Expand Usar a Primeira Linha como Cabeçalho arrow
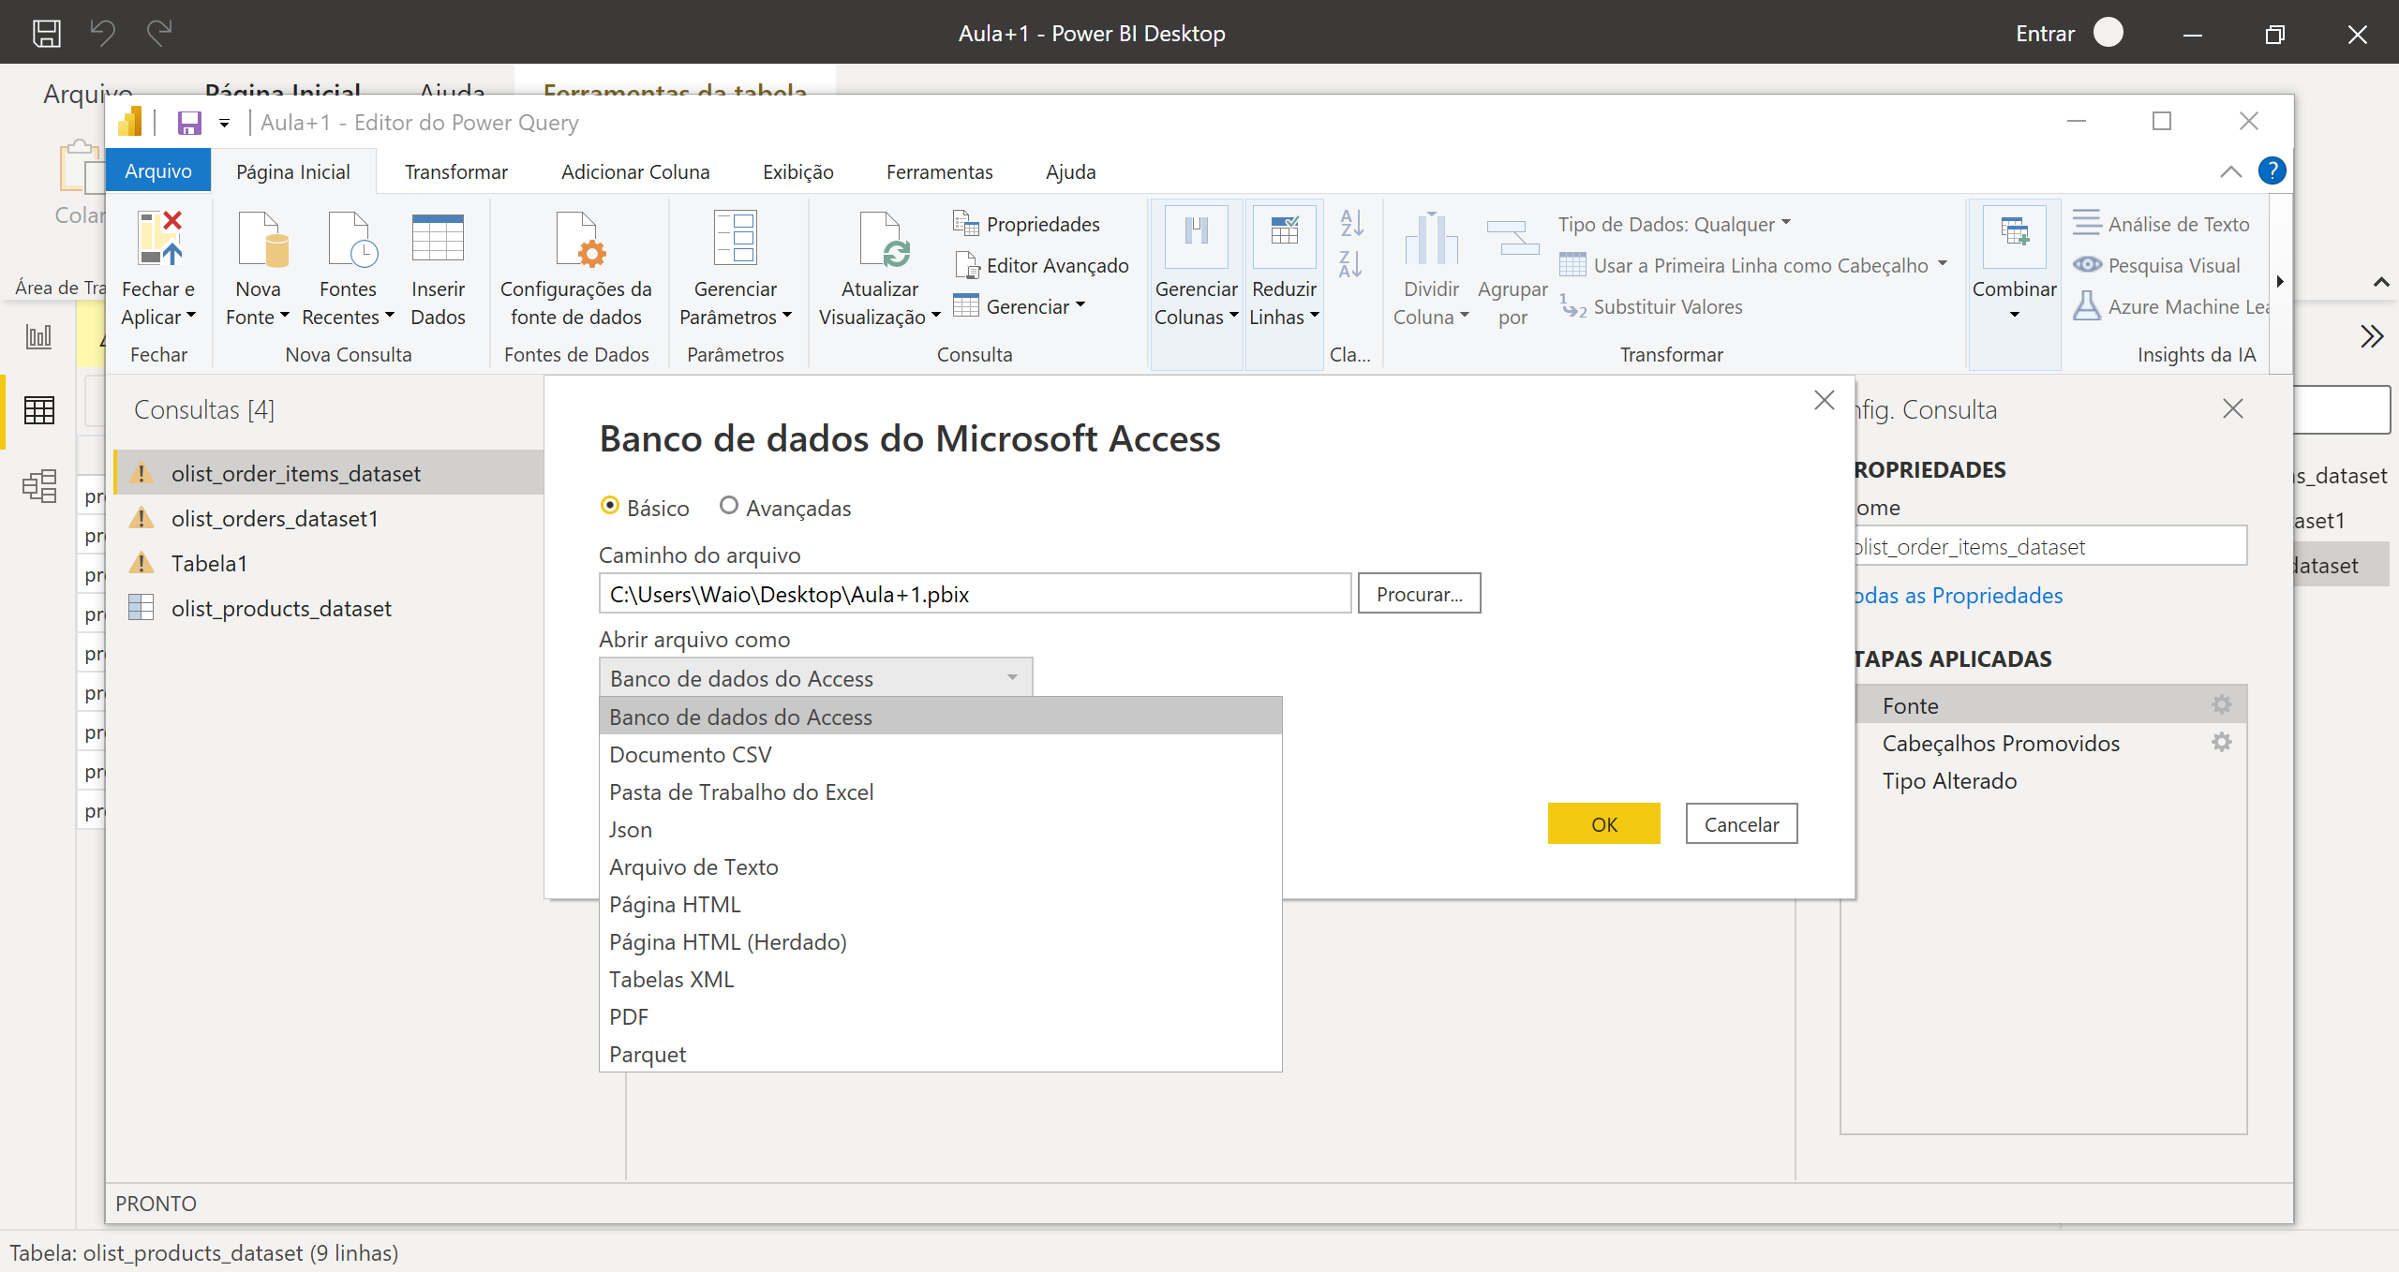This screenshot has height=1272, width=2399. [x=1943, y=264]
